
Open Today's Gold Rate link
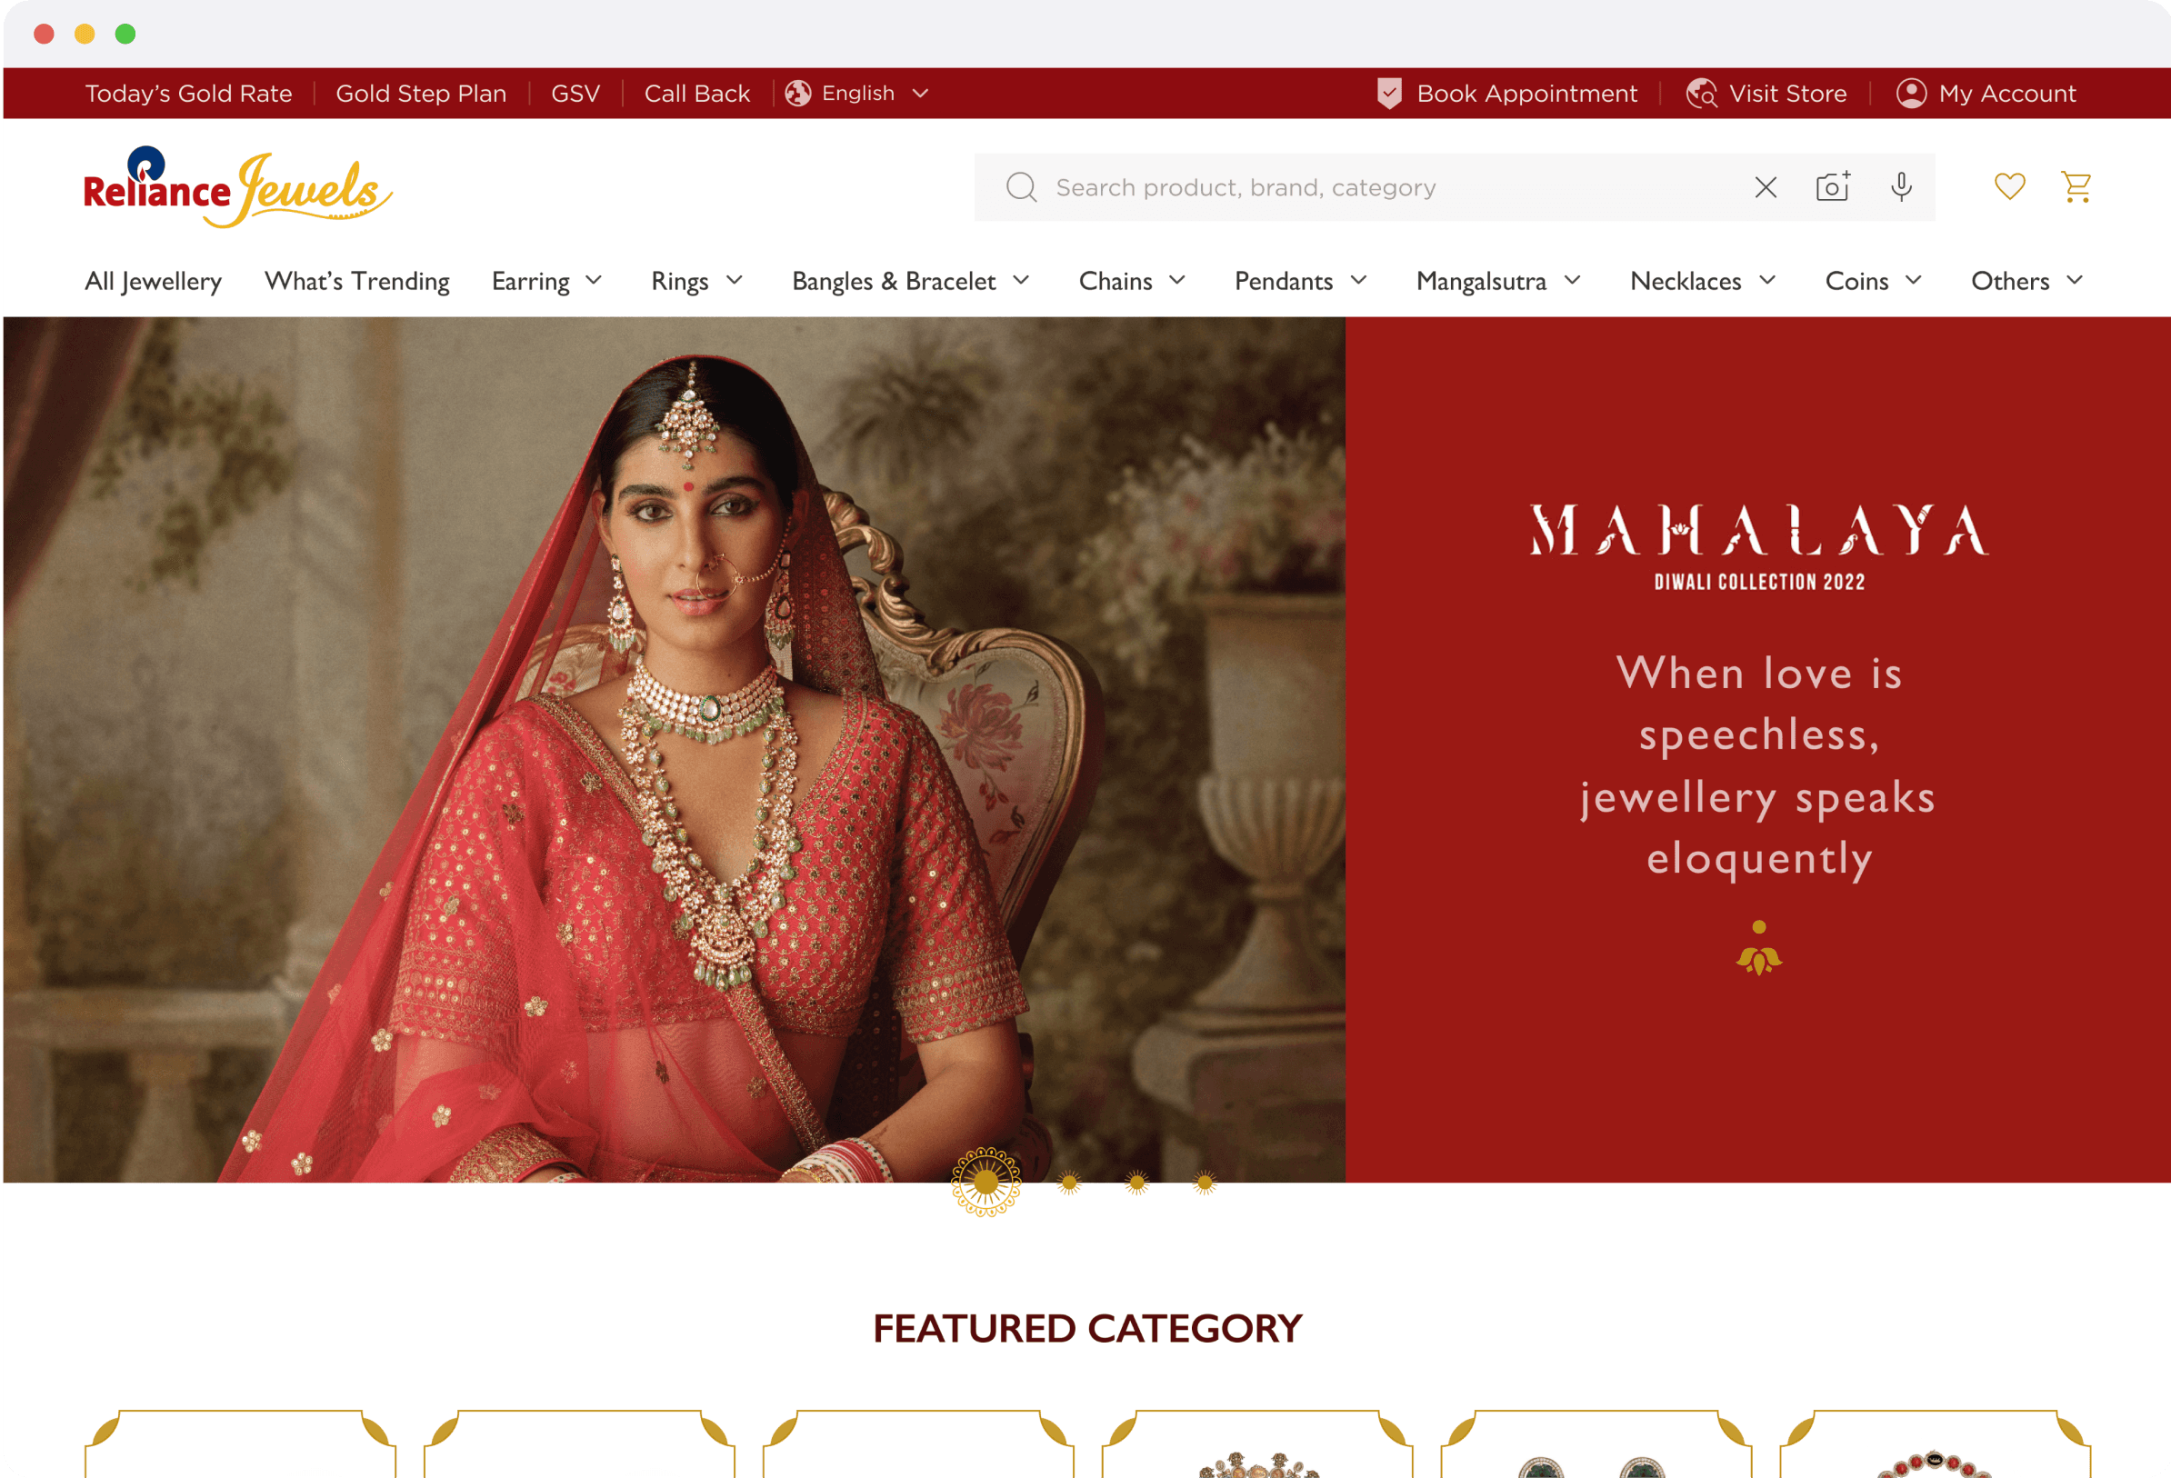[189, 94]
